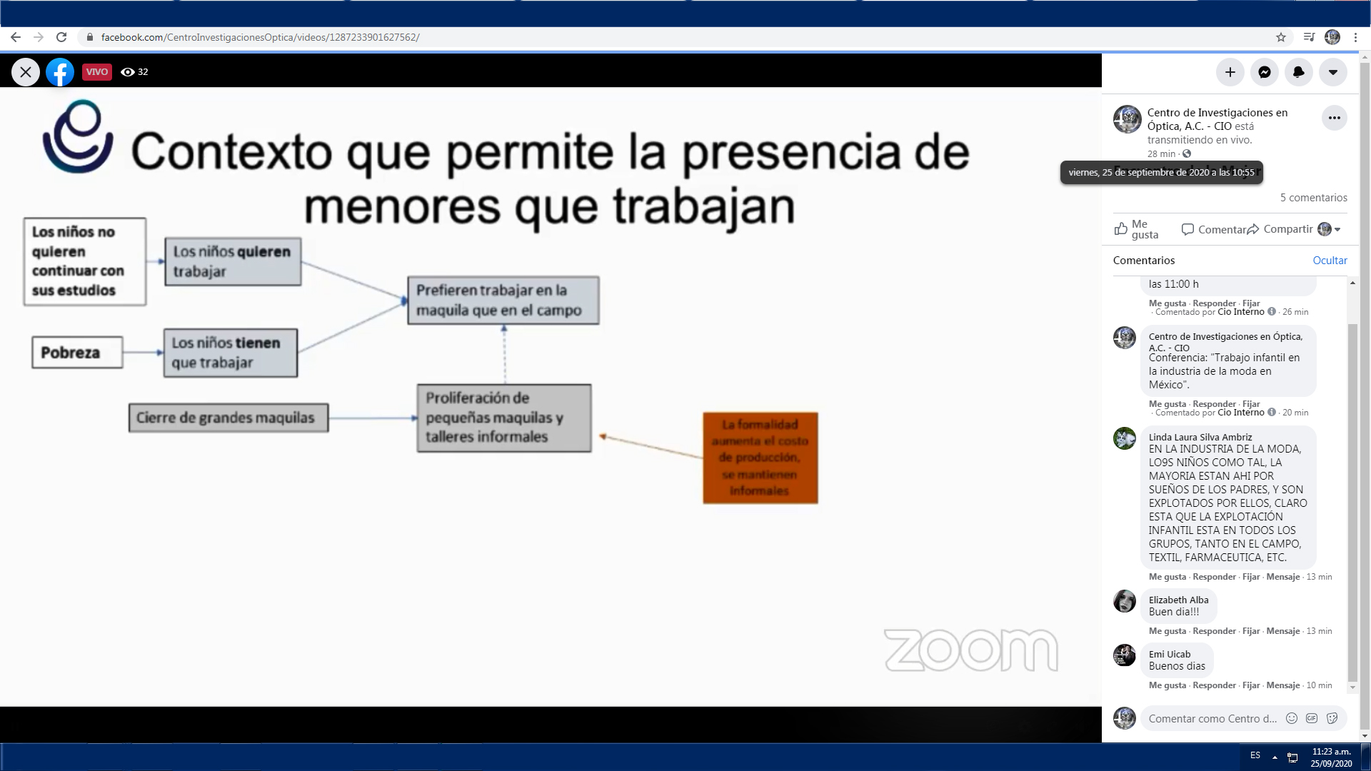Image resolution: width=1371 pixels, height=771 pixels.
Task: Click the Me gusta thumbs-up button
Action: point(1136,229)
